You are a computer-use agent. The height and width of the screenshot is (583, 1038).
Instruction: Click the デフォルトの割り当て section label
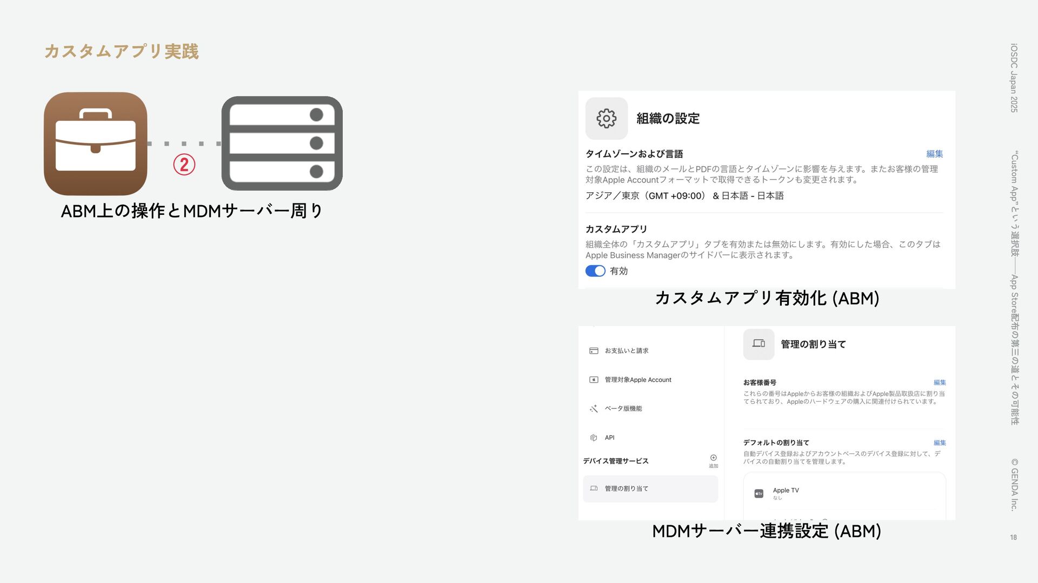click(x=776, y=443)
